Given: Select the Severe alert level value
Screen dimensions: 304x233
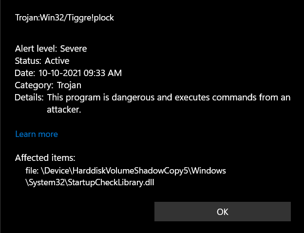Looking at the screenshot, I should coord(73,49).
